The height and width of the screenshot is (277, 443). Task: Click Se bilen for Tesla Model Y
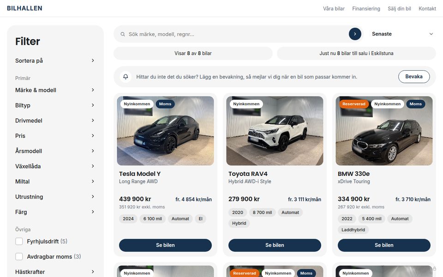[165, 245]
